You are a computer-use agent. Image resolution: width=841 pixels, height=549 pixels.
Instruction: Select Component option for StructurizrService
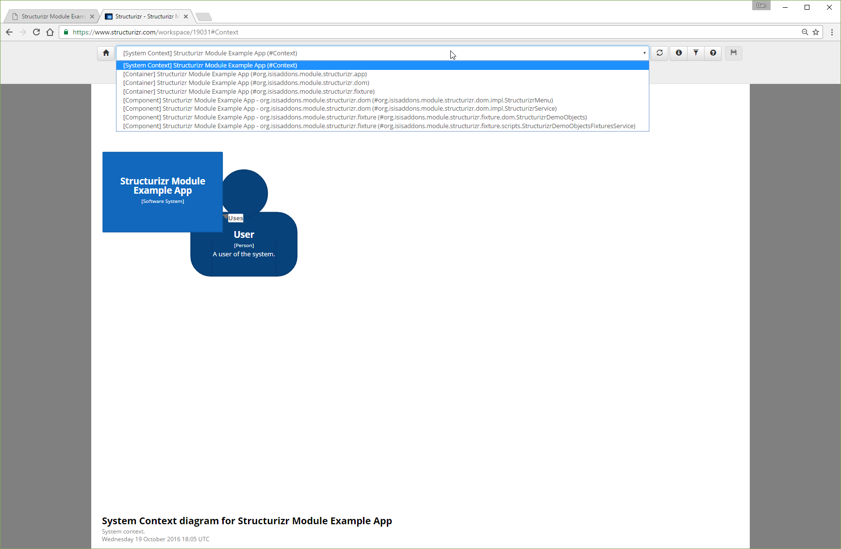[x=382, y=109]
